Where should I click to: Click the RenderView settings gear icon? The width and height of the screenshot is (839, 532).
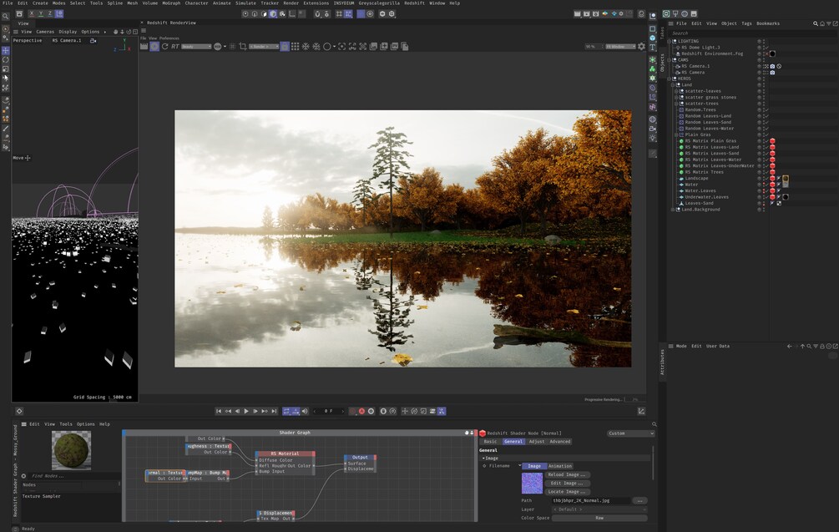click(641, 47)
